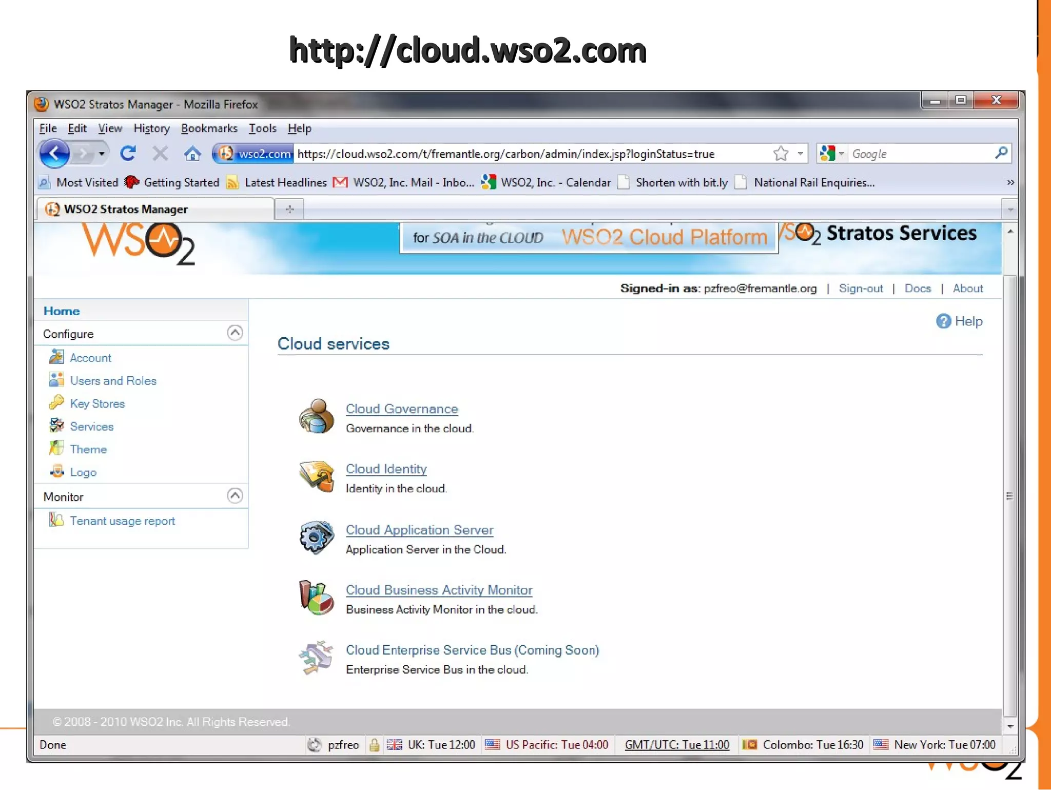Screen dimensions: 1051x790
Task: Open the Cloud Identity link
Action: pyautogui.click(x=386, y=469)
